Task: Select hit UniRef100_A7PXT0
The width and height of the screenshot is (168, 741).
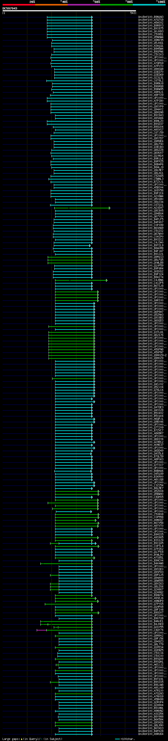Action: coord(151,66)
